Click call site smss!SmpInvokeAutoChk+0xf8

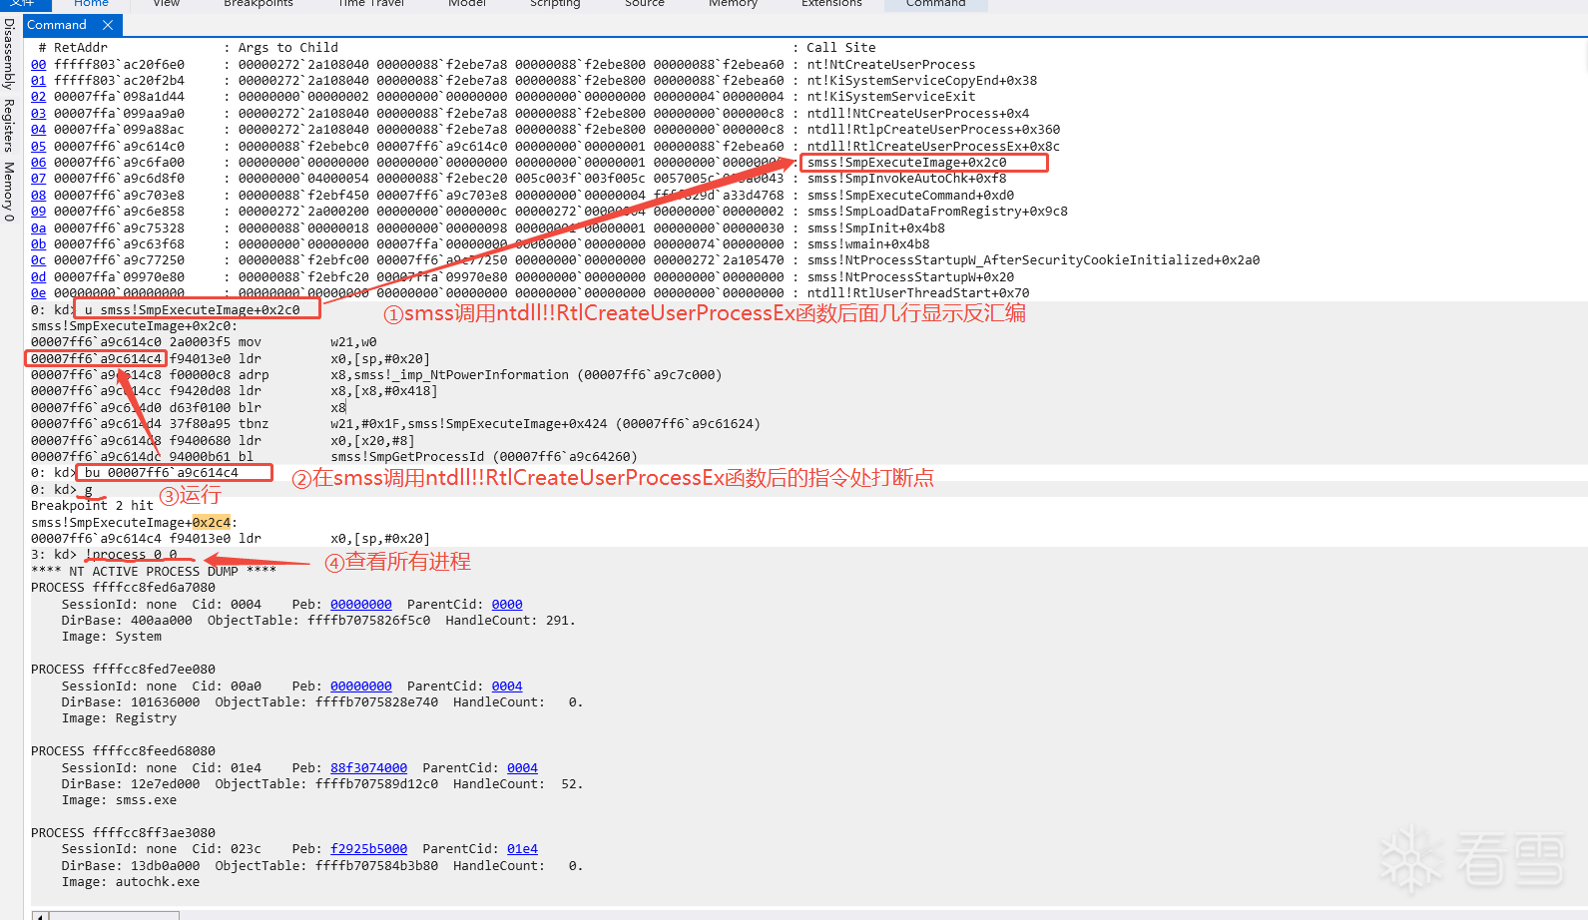pyautogui.click(x=907, y=179)
